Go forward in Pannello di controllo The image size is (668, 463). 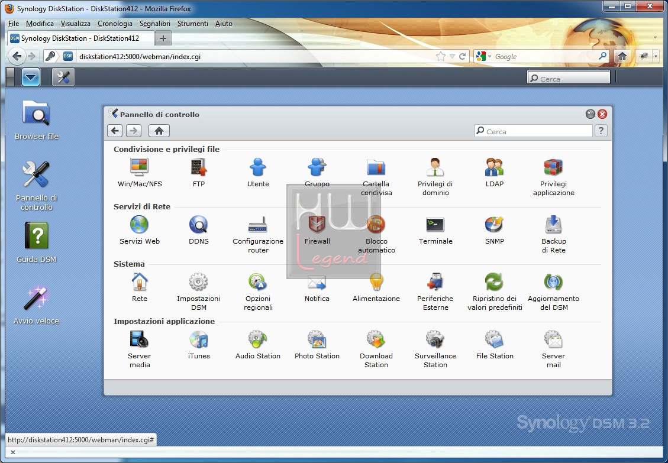[133, 131]
